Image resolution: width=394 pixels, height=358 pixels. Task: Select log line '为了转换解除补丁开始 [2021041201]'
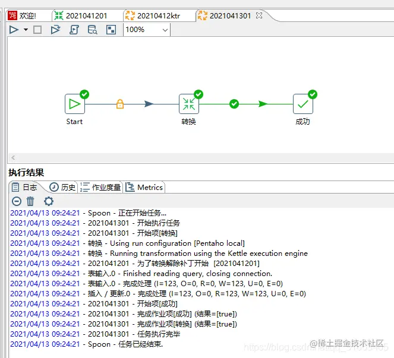tap(135, 264)
